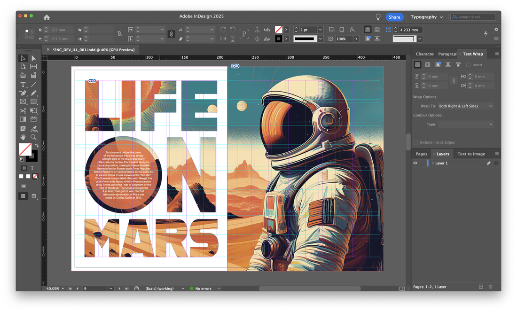Switch to the Text to Image tab
The image size is (517, 312).
coord(471,154)
